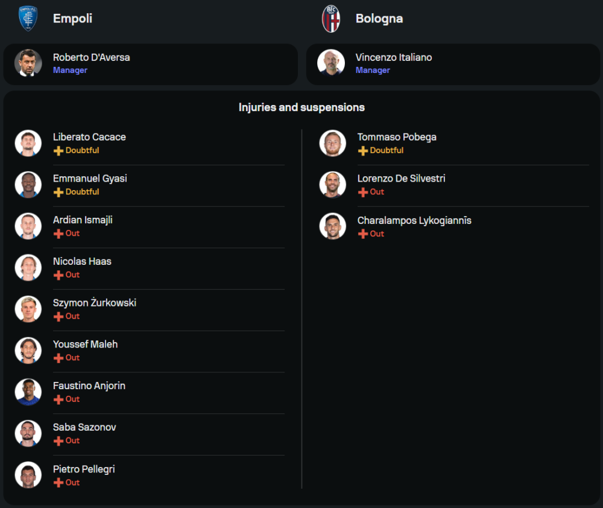Click the doubtful cross icon under Emmanuel Gyasi
The height and width of the screenshot is (508, 603).
[58, 192]
